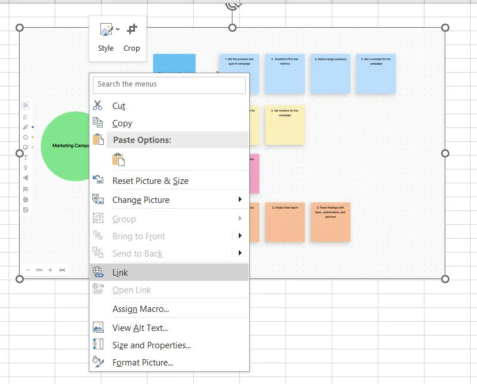Click the bottom-right picture resize handle
This screenshot has width=477, height=384.
(445, 279)
